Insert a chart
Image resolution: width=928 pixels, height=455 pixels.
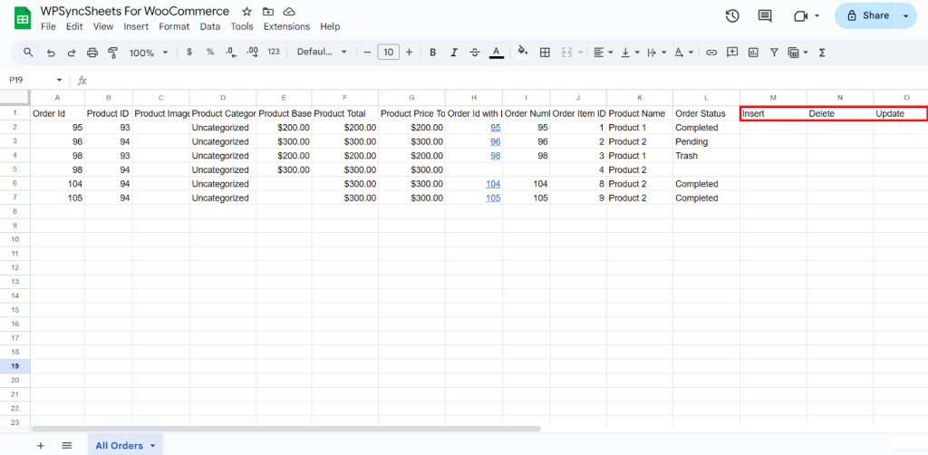753,52
